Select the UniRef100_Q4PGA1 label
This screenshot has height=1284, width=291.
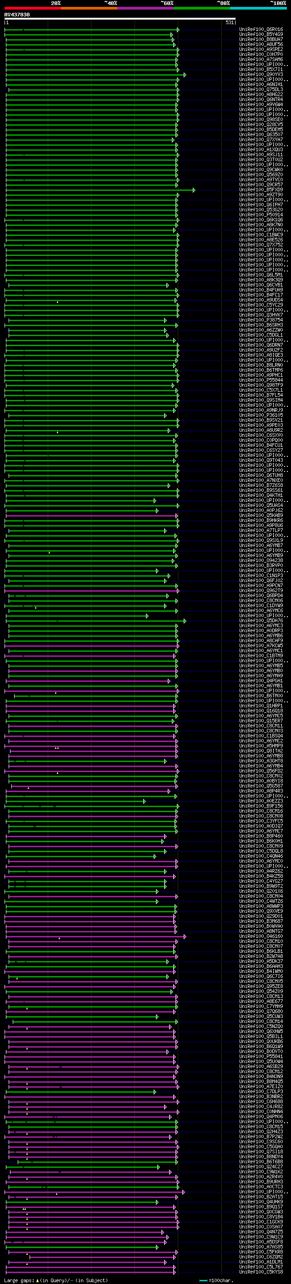tap(261, 681)
